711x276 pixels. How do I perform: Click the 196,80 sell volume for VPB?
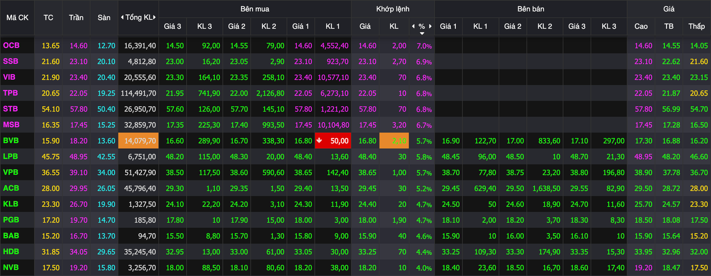613,172
